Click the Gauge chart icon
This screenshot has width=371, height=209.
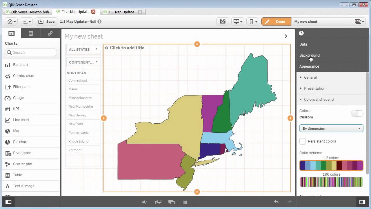click(8, 98)
